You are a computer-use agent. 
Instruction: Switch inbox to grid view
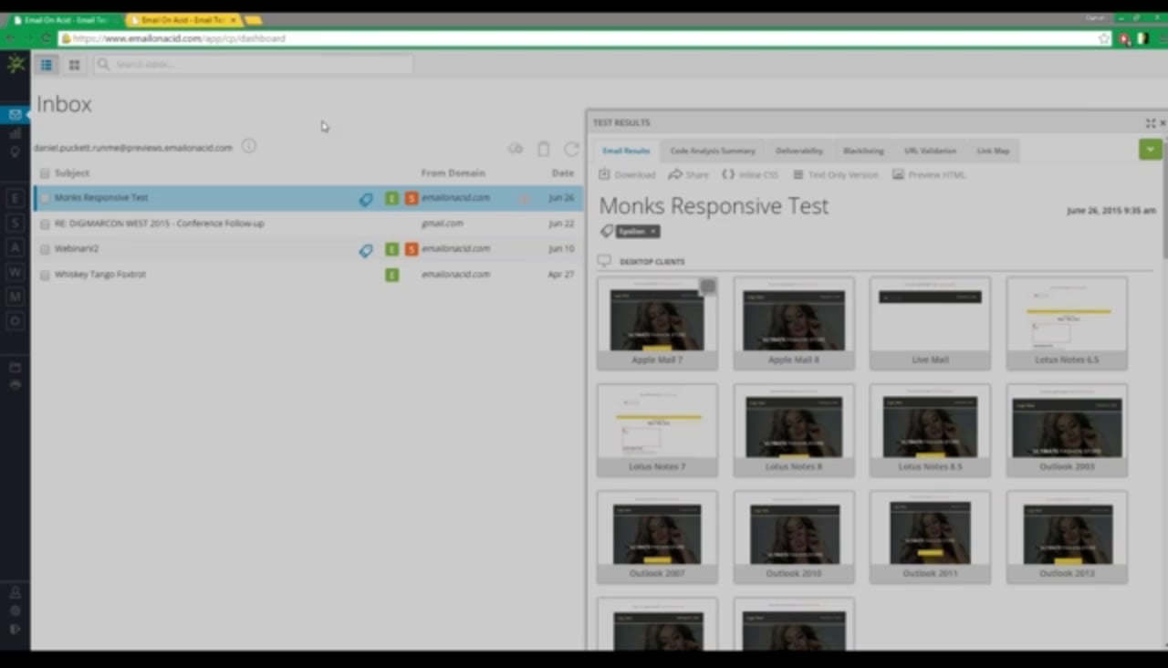[74, 65]
